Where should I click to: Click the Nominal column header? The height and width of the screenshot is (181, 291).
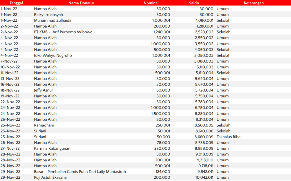[x=151, y=3]
